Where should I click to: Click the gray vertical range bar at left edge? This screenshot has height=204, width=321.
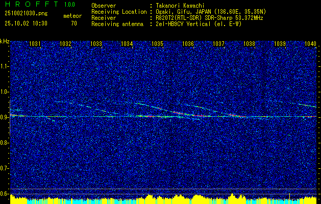pos(10,118)
